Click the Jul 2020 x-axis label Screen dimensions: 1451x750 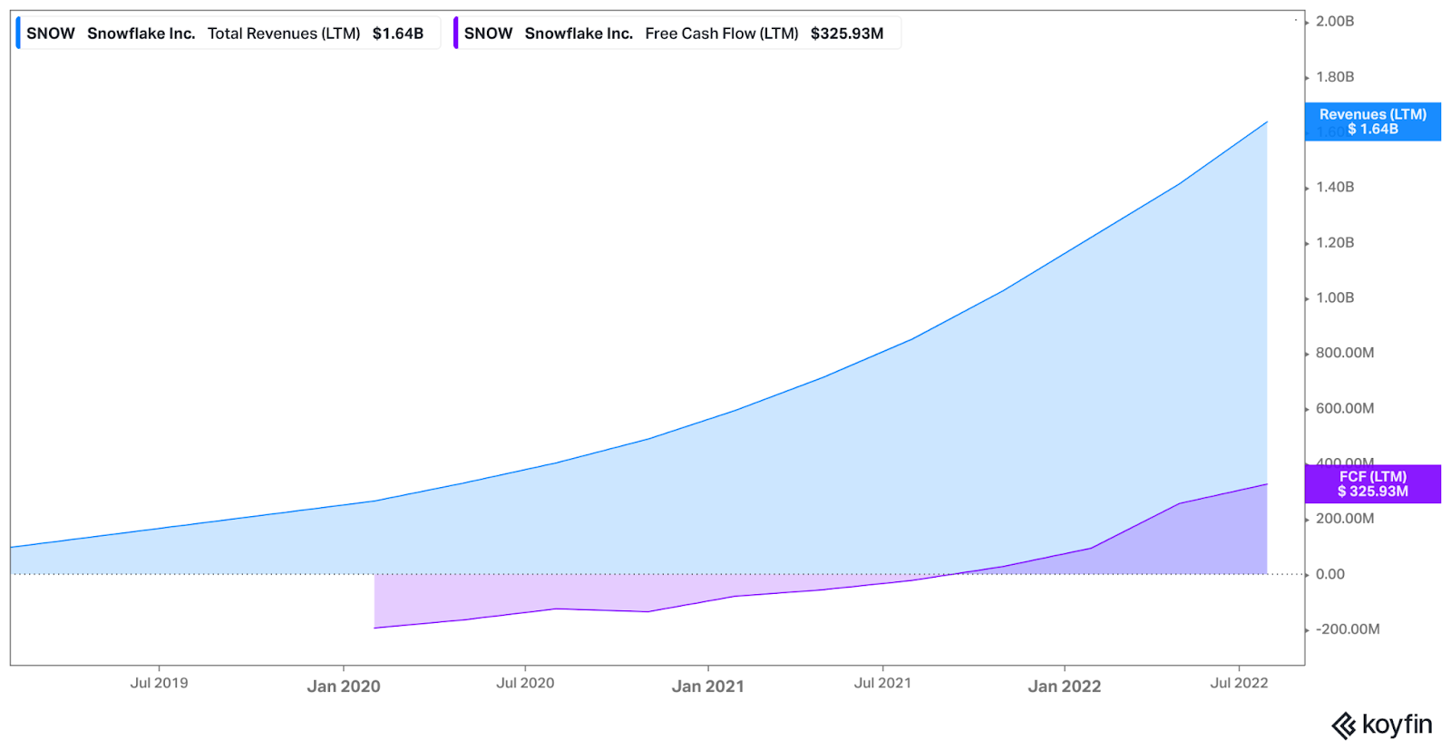click(525, 683)
